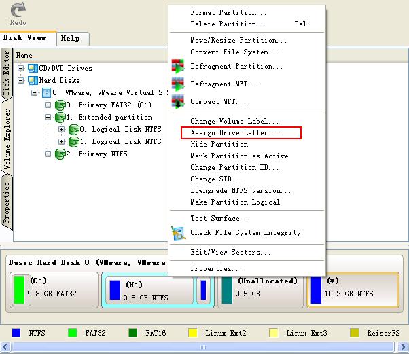
Task: Select the (C:) 9.8 GB FAT32 partition block
Action: point(54,290)
